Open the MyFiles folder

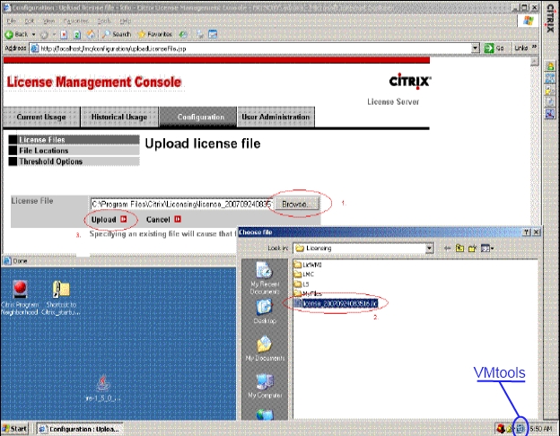pos(308,293)
